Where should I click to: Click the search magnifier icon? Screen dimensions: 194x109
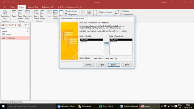click(28, 28)
